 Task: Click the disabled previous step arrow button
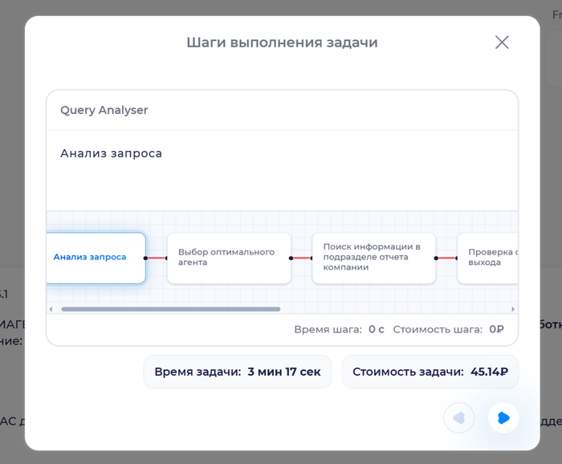click(x=459, y=417)
